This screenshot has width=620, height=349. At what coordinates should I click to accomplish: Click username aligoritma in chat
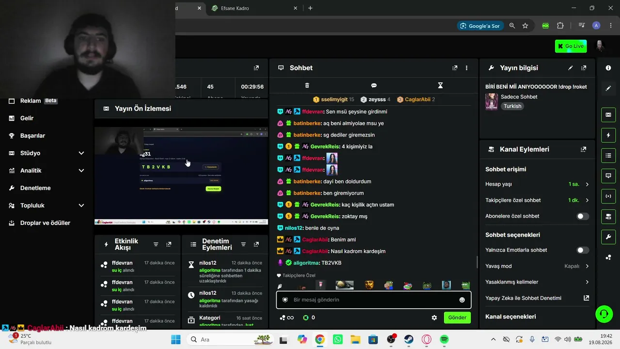coord(307,263)
